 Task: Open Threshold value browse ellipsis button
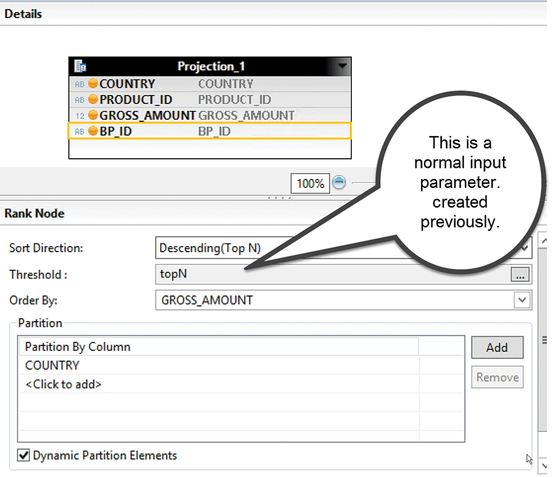pyautogui.click(x=519, y=275)
